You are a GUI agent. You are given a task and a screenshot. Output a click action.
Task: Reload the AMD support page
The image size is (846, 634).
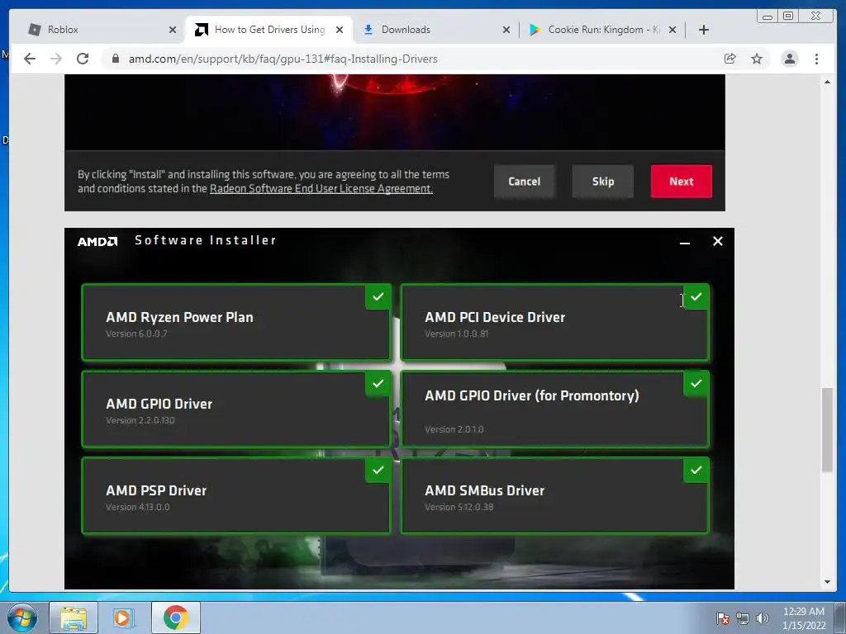(83, 59)
